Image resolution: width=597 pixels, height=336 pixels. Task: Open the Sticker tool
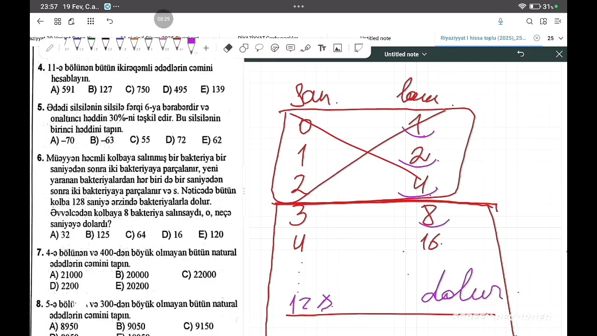click(275, 48)
